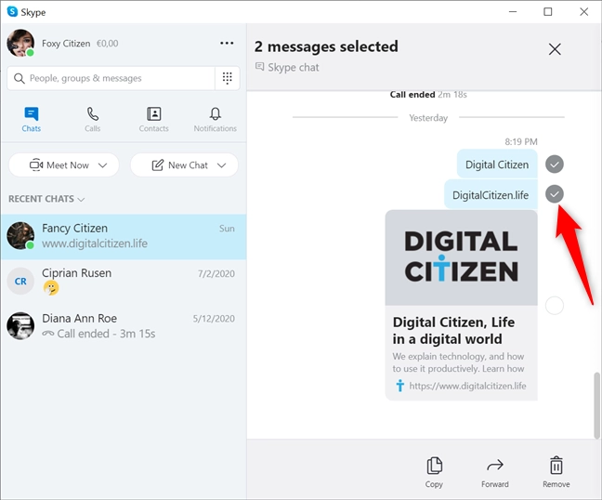Open the dial pad icon
Image resolution: width=602 pixels, height=500 pixels.
click(228, 78)
